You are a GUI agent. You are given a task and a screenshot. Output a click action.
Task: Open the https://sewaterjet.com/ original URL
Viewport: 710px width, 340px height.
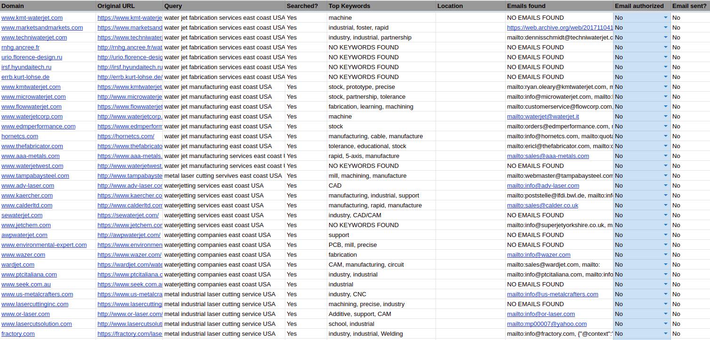tap(128, 215)
